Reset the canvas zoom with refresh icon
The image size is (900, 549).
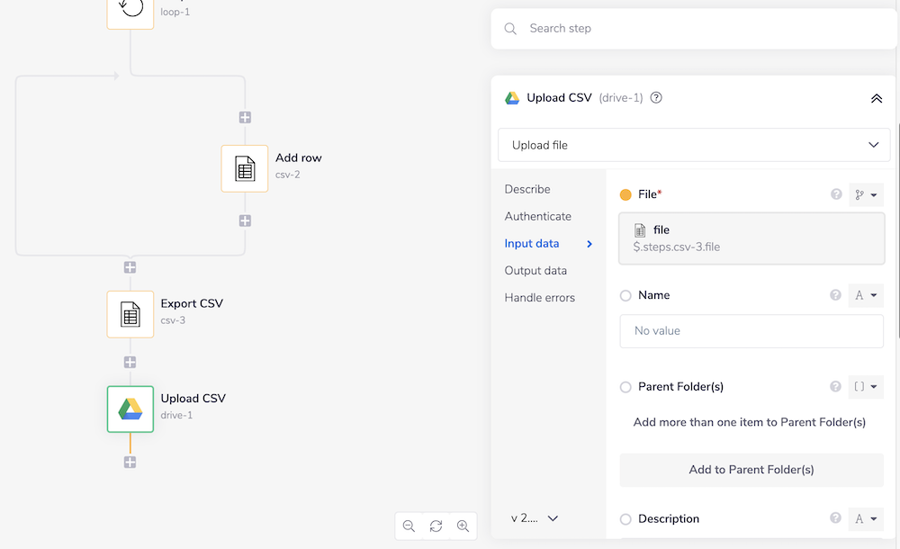pos(436,526)
